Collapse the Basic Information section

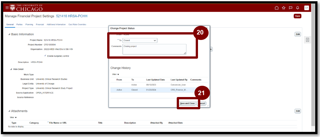[x=9, y=34]
